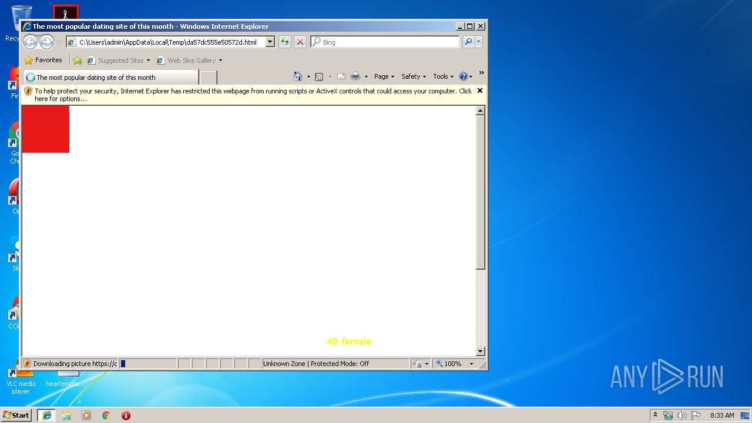The width and height of the screenshot is (752, 423).
Task: Maximize the Internet Explorer window
Action: [x=469, y=26]
